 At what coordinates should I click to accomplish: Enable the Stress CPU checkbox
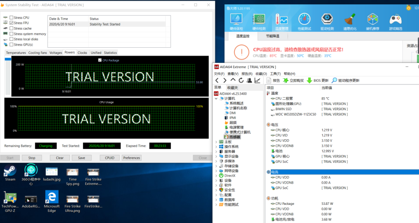11,18
